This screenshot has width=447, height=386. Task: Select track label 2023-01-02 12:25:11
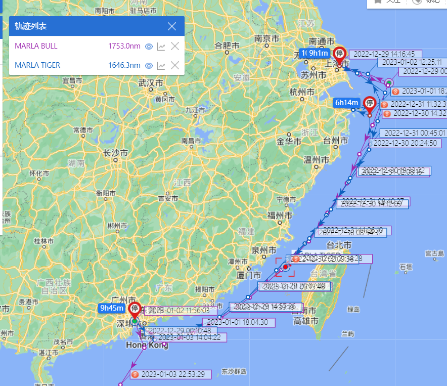pos(411,62)
